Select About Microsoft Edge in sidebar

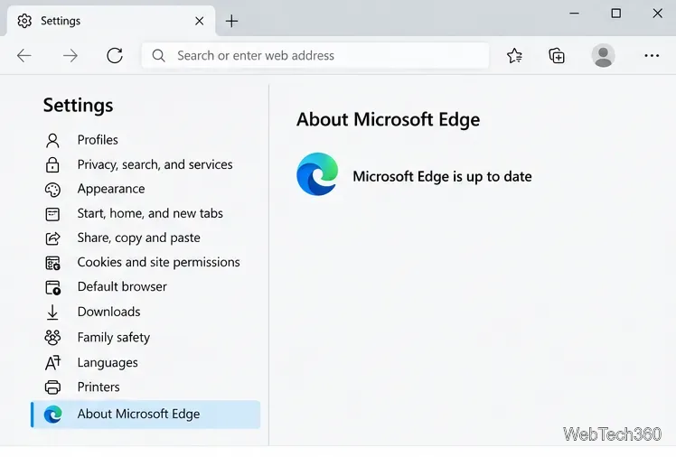tap(146, 415)
